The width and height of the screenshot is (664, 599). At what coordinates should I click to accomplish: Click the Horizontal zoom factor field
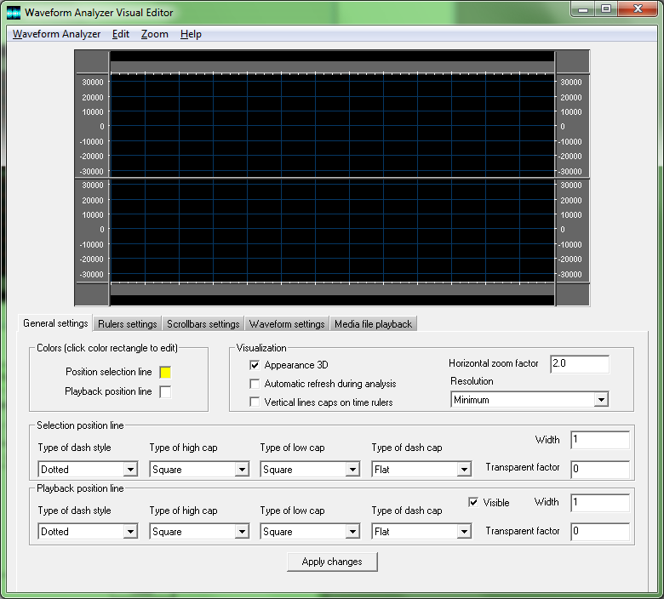579,364
